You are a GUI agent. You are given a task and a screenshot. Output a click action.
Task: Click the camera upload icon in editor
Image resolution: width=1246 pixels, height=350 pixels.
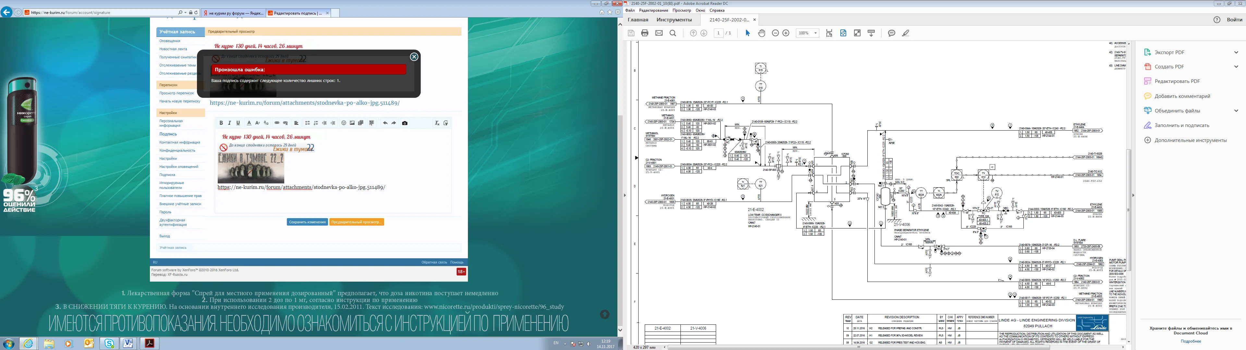(x=405, y=123)
